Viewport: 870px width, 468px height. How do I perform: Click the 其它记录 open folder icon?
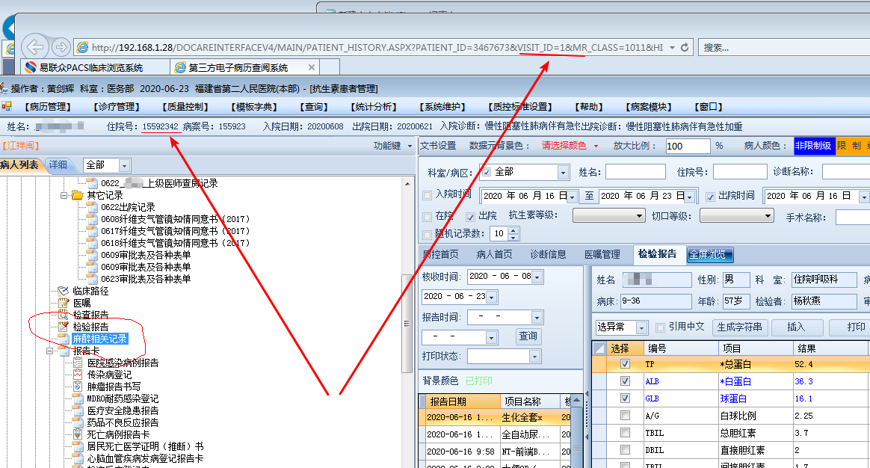[x=78, y=195]
